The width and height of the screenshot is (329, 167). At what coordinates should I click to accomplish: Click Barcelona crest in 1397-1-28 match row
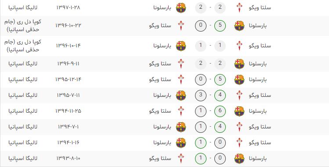pos(181,8)
